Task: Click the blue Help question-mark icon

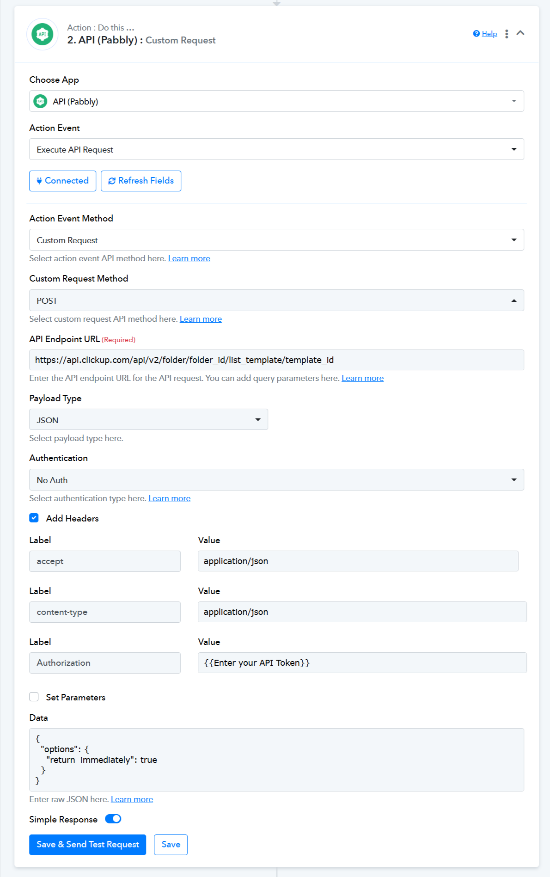Action: pos(476,34)
